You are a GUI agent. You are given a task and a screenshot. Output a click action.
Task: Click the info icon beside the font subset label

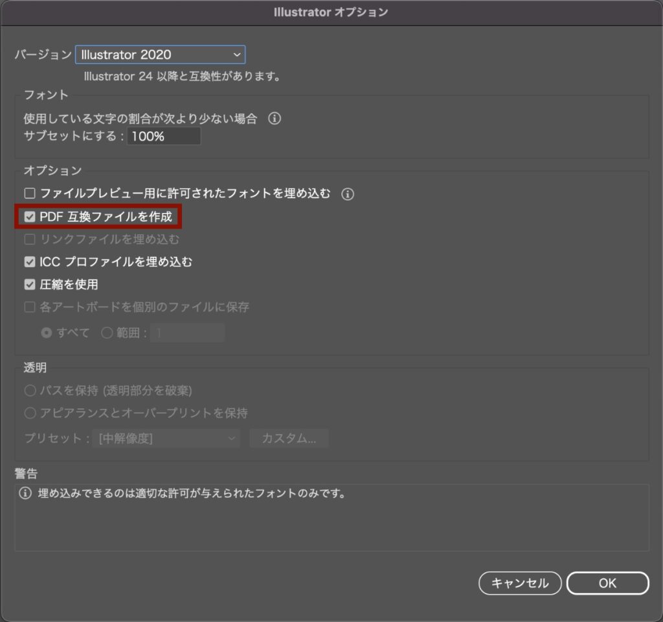click(x=275, y=119)
